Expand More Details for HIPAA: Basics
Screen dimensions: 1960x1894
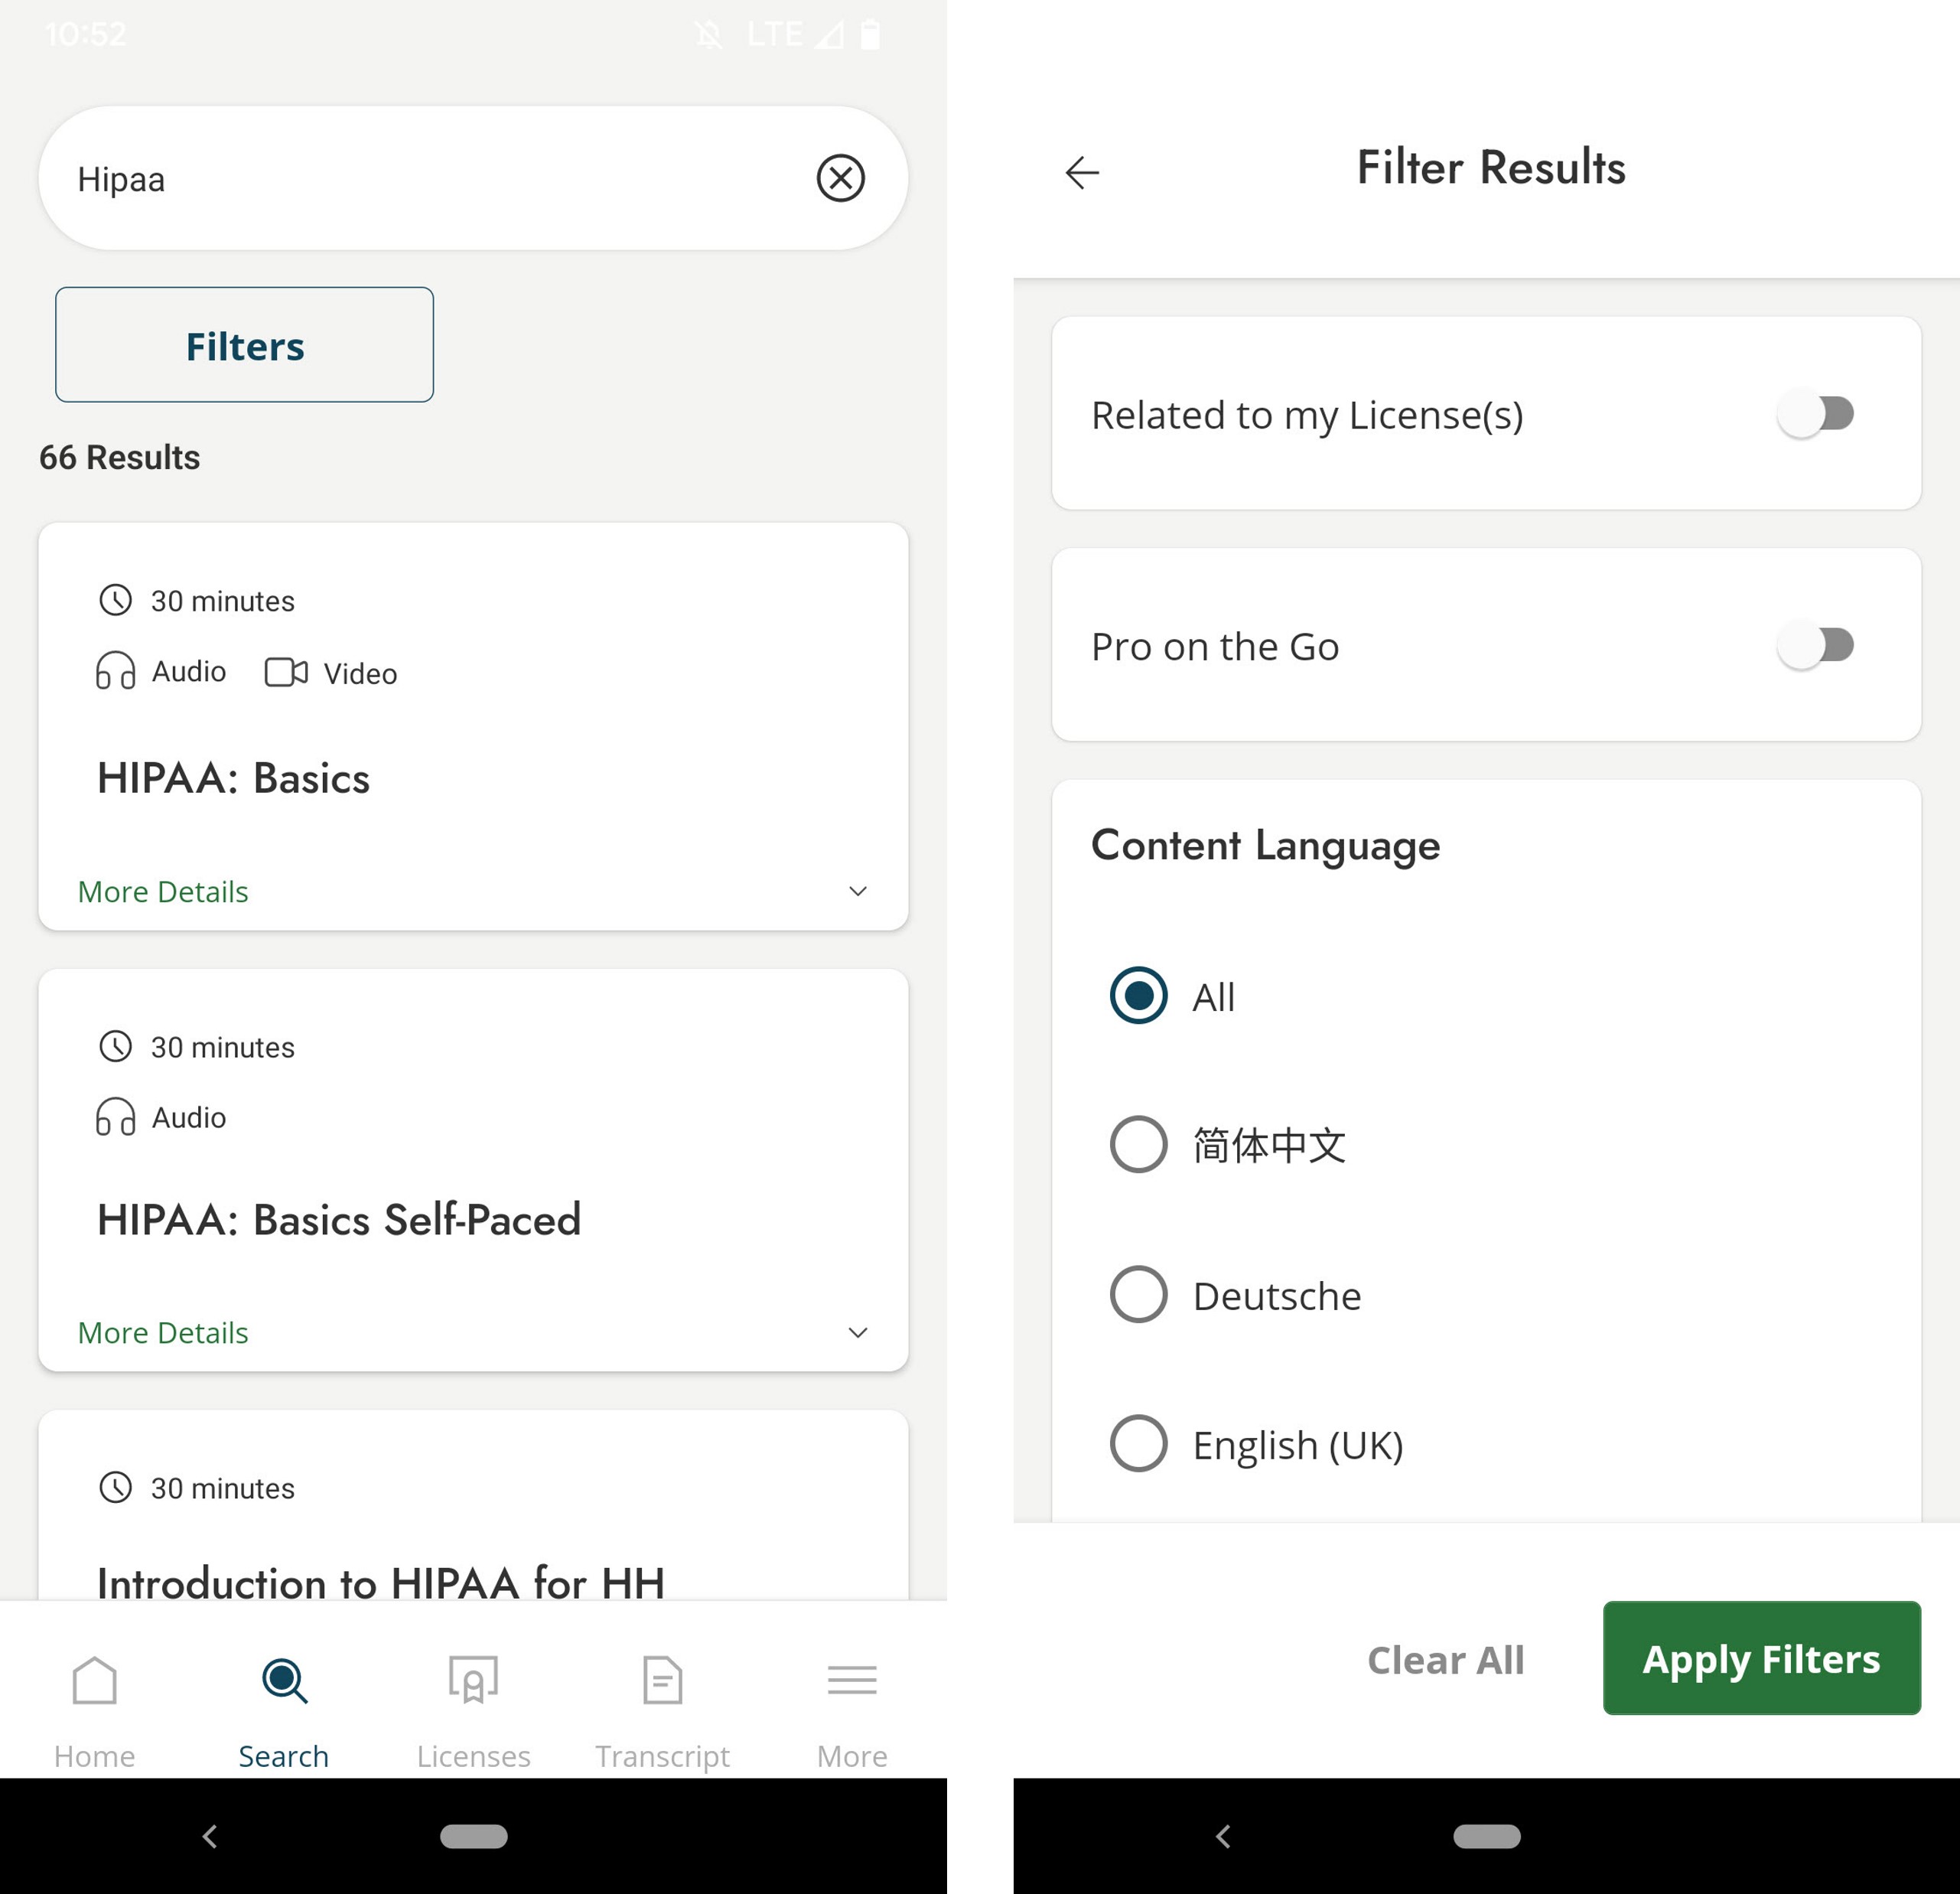[162, 891]
